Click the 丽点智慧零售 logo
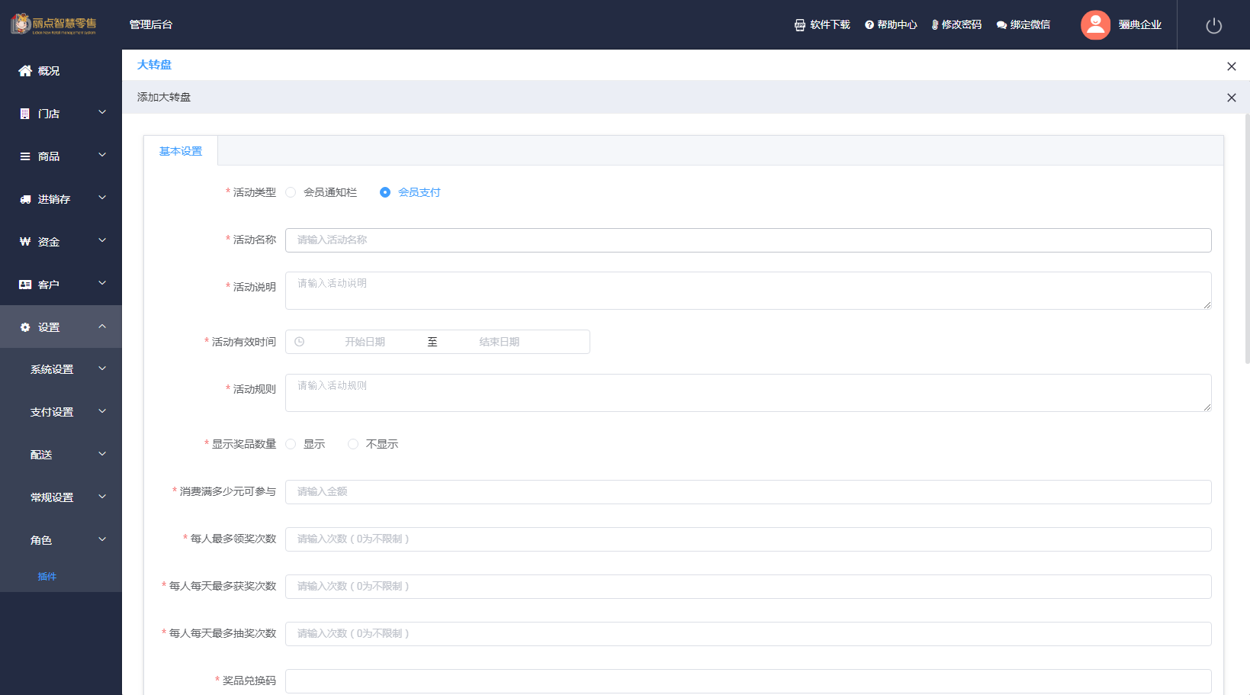 pyautogui.click(x=53, y=24)
